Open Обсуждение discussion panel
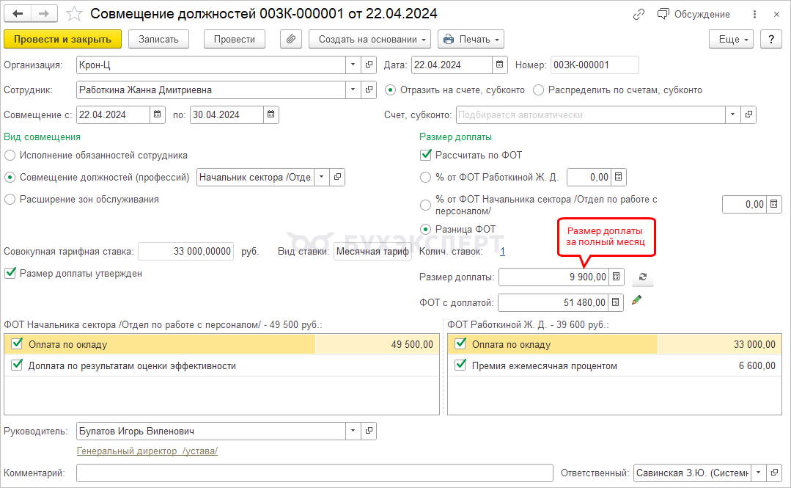The height and width of the screenshot is (488, 791). click(x=693, y=14)
